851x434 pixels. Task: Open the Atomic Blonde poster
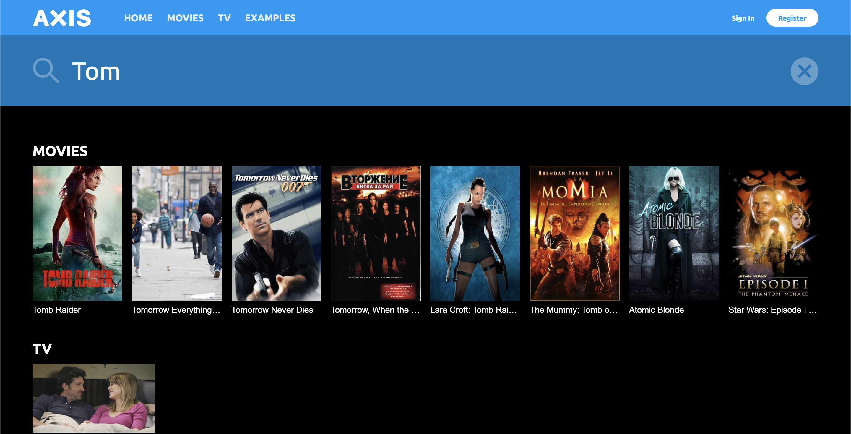click(x=674, y=233)
